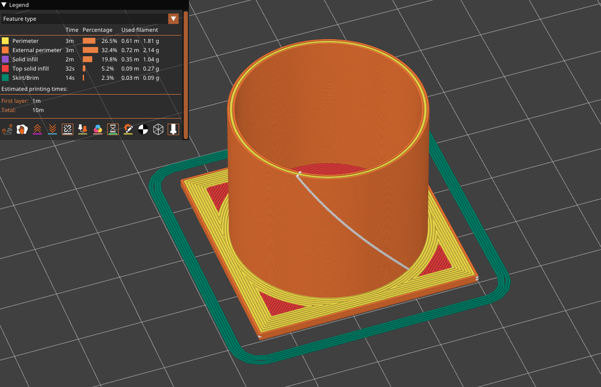Toggle the Pause prints hourglass icon
This screenshot has width=601, height=387.
pos(113,130)
